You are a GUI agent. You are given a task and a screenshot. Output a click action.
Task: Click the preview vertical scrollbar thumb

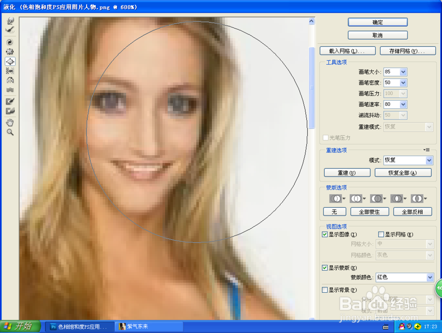click(x=312, y=88)
